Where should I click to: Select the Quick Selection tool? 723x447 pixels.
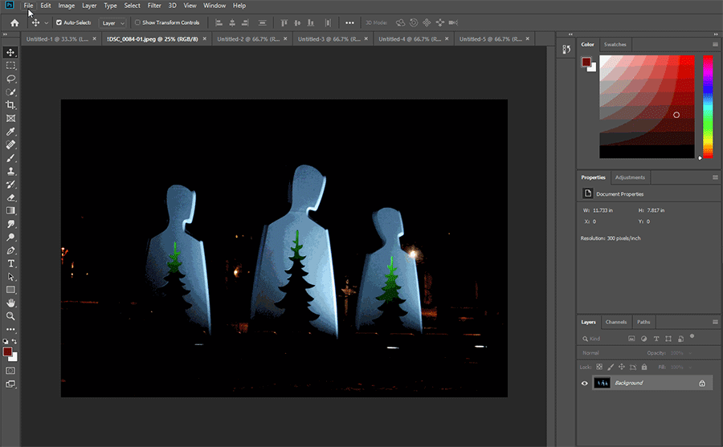coord(10,92)
